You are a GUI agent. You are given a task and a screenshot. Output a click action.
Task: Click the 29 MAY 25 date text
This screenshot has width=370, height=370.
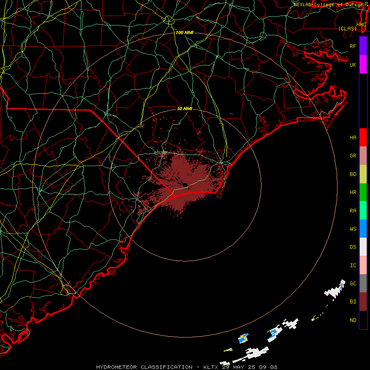click(x=239, y=367)
